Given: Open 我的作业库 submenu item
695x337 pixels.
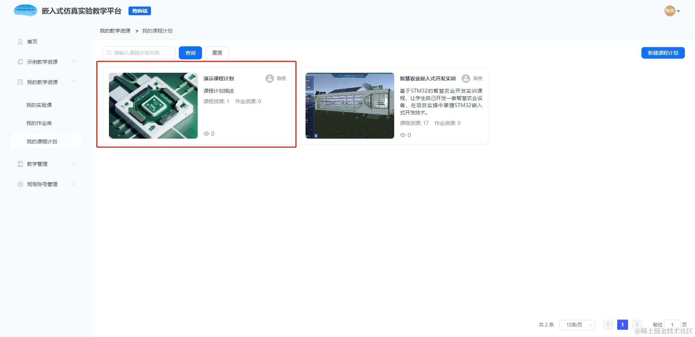Looking at the screenshot, I should (39, 123).
